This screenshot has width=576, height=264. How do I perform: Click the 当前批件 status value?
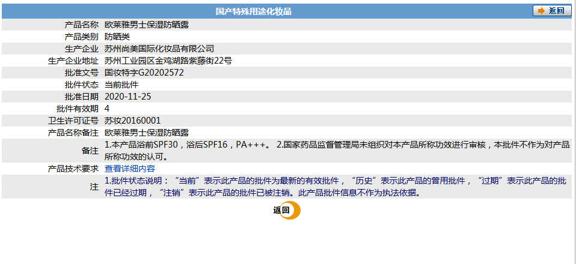[121, 85]
